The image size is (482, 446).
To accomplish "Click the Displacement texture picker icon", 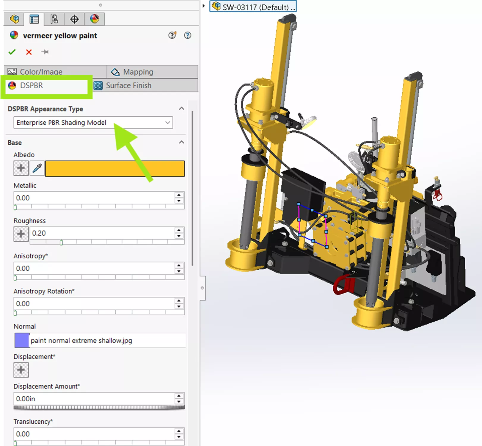I will tap(21, 370).
